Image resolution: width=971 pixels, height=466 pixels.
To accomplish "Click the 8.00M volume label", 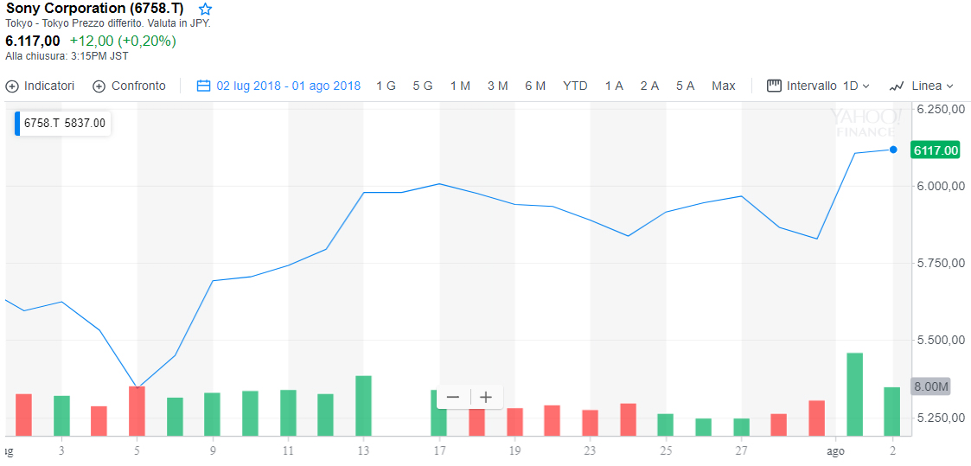I will point(931,386).
